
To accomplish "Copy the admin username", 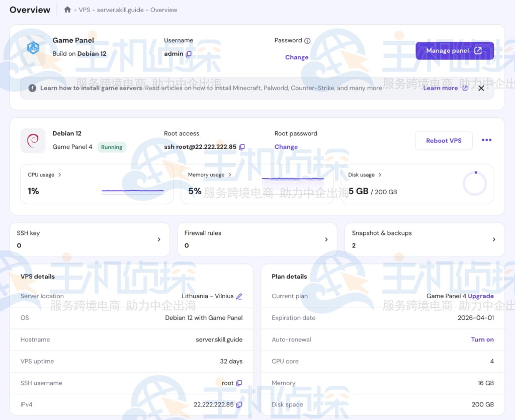I will [189, 54].
